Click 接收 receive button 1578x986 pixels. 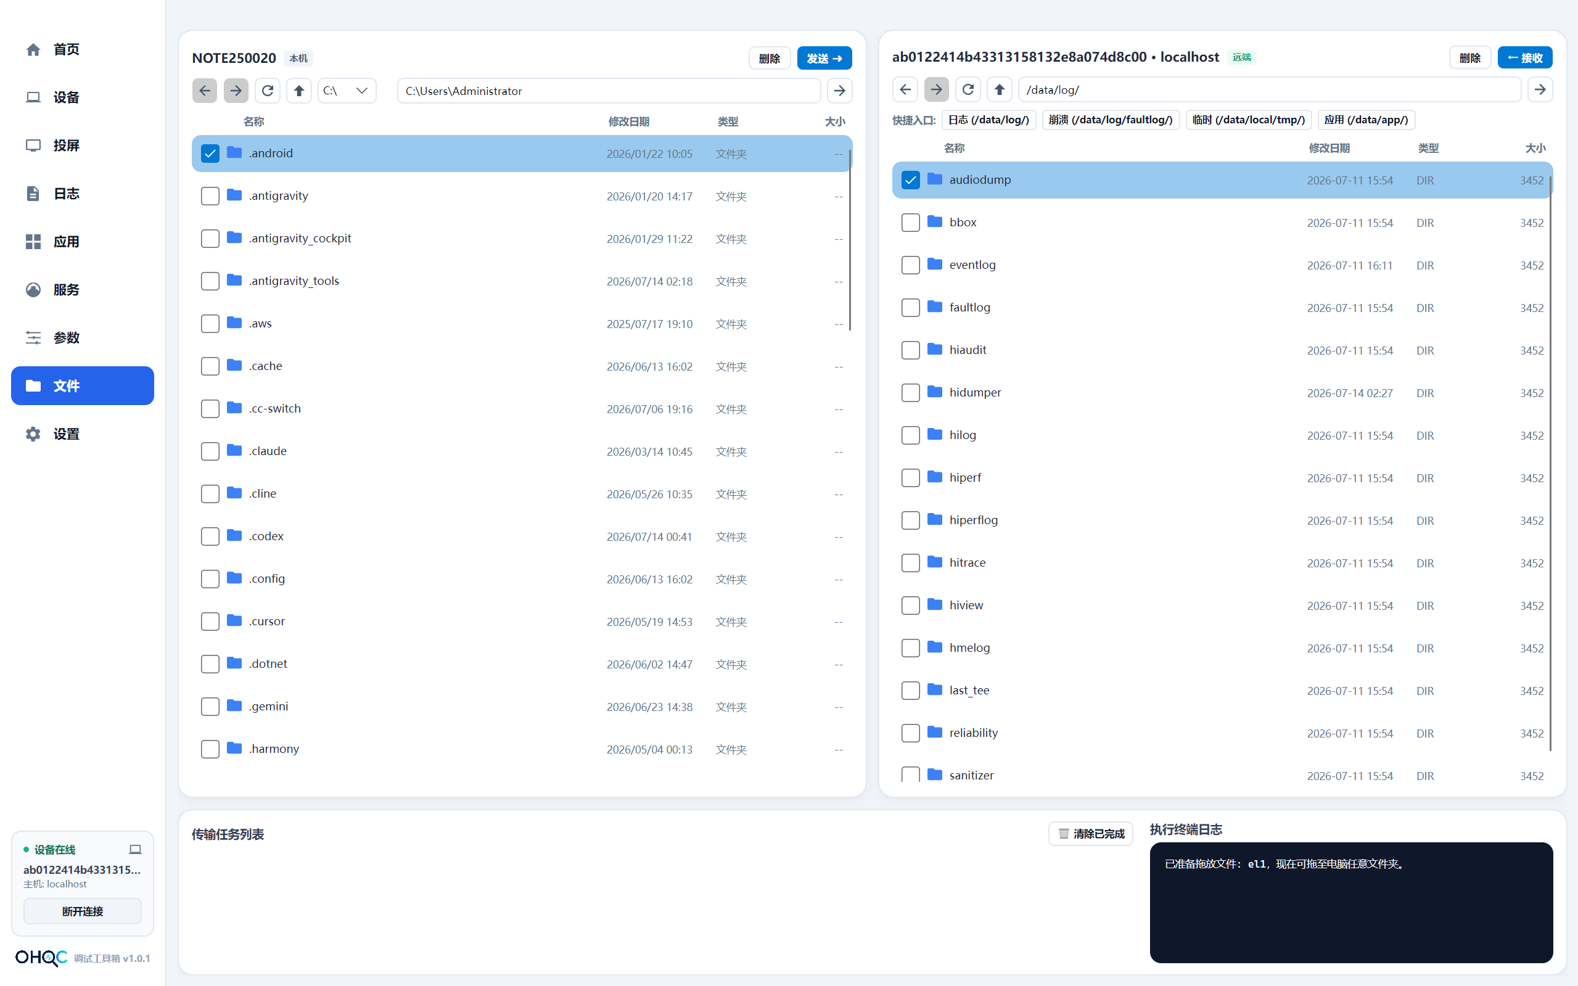[x=1524, y=57]
